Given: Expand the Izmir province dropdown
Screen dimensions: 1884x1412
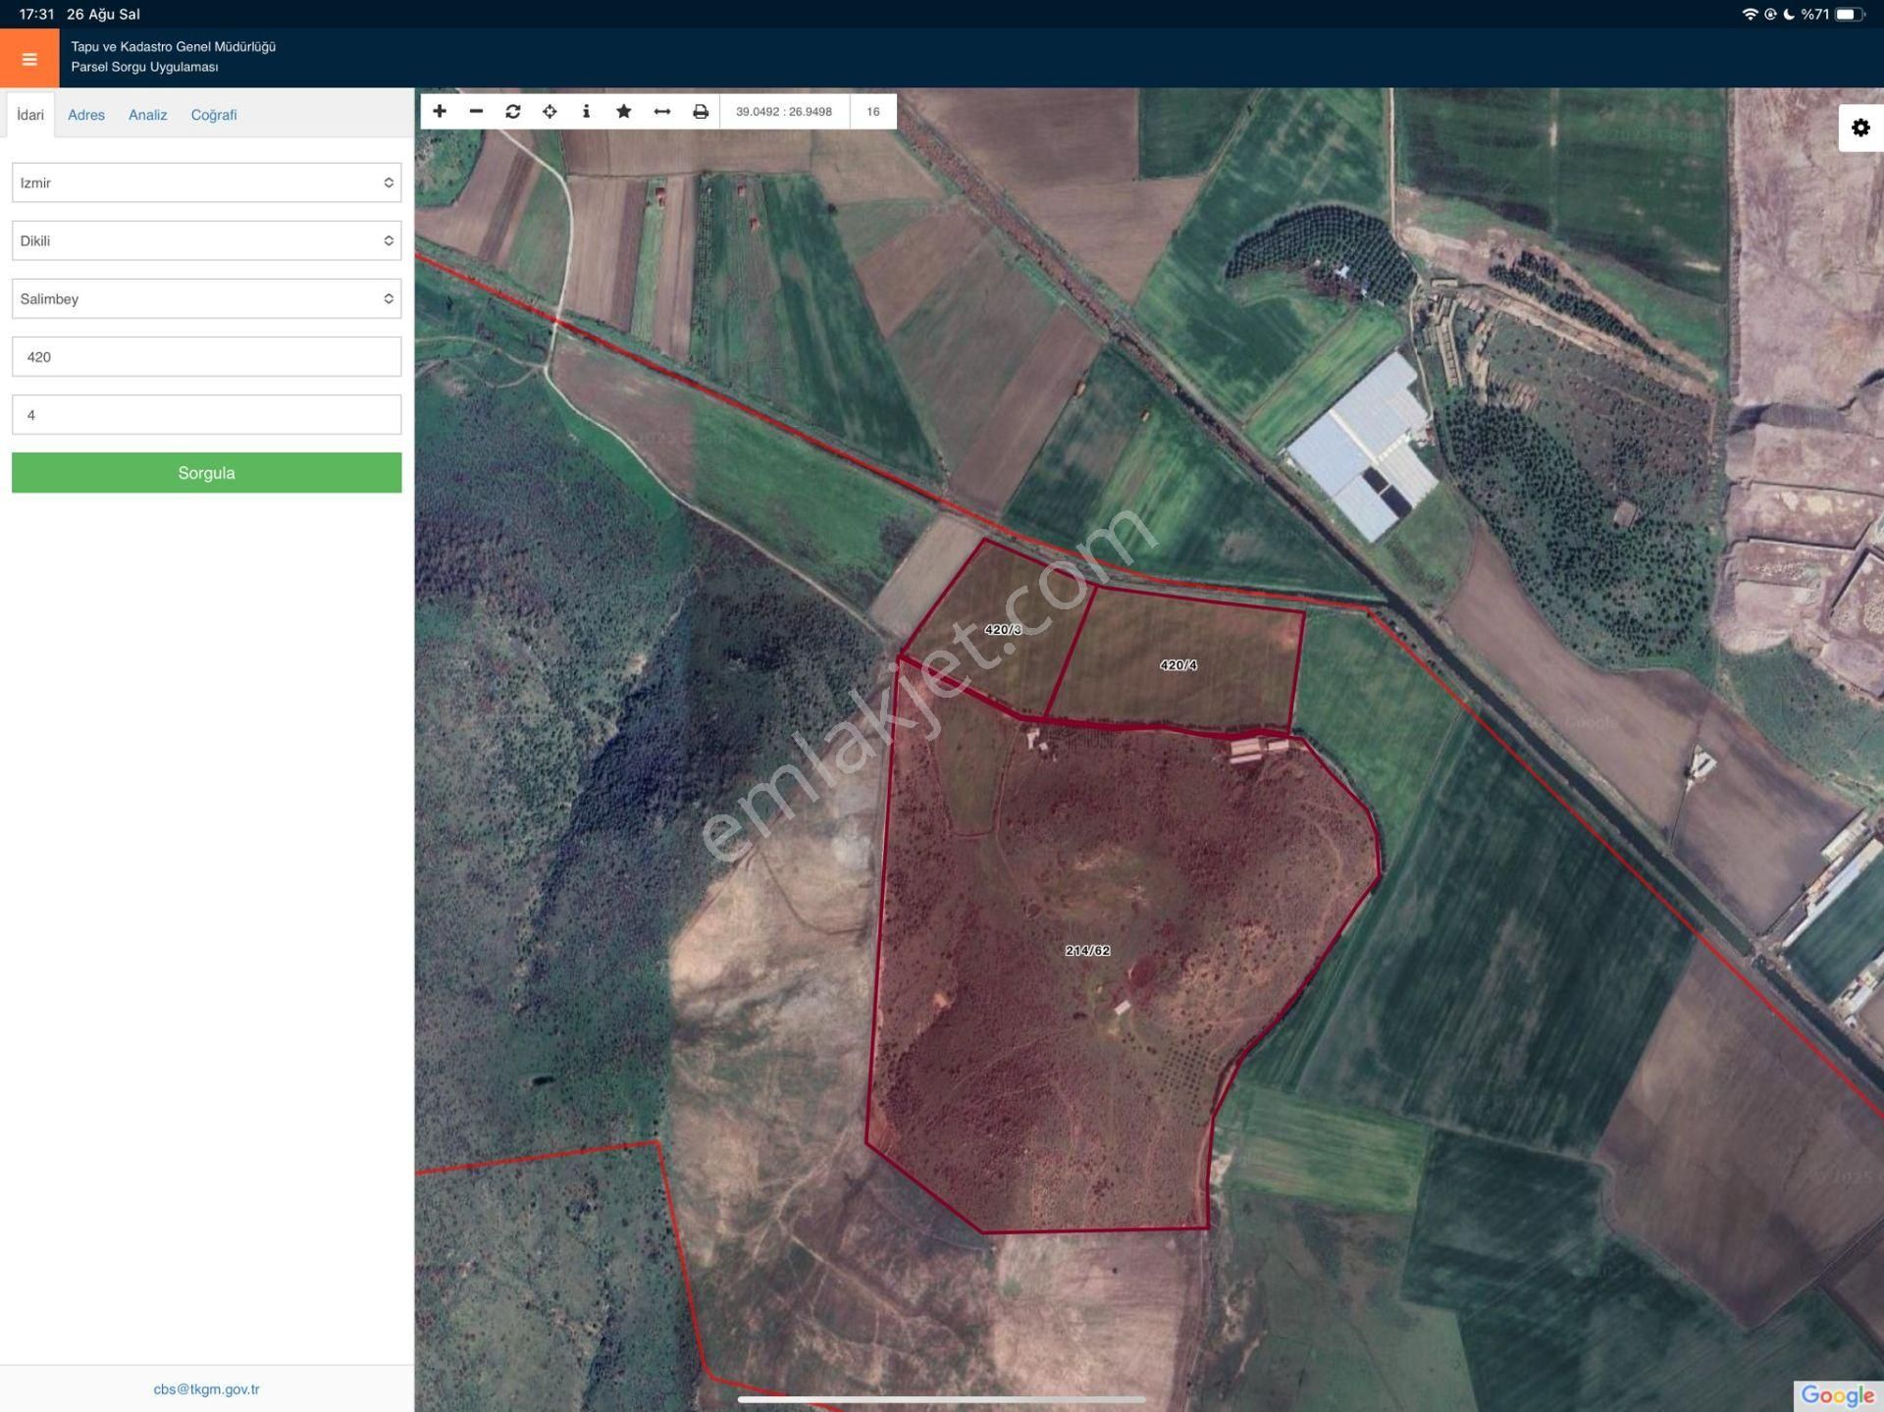Looking at the screenshot, I should 206,183.
